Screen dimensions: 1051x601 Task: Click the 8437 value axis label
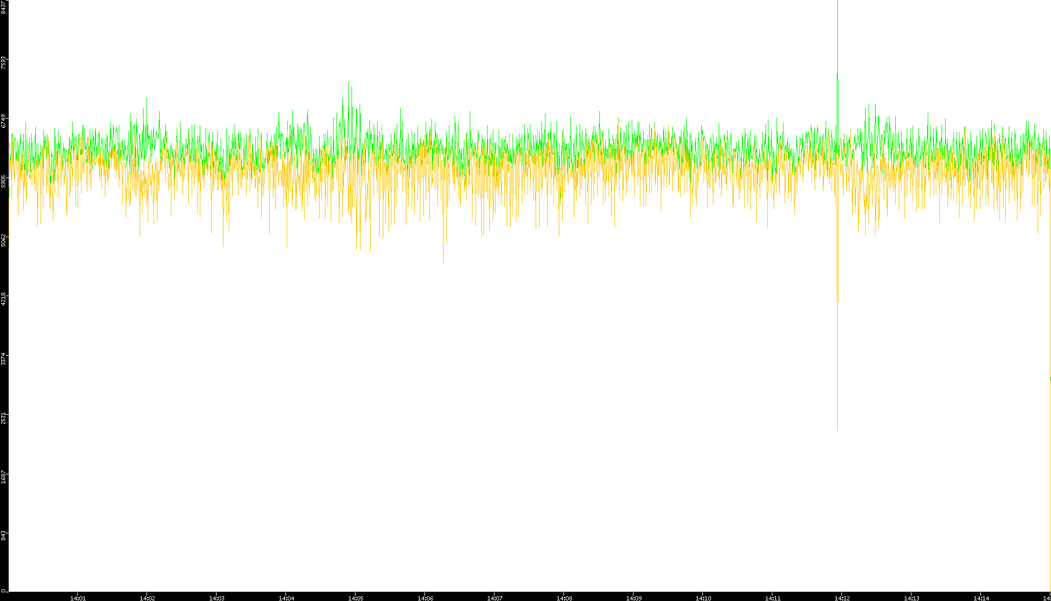click(3, 7)
